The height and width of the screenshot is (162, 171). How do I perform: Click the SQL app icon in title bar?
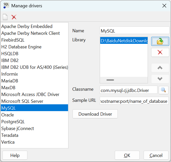[x=6, y=6]
